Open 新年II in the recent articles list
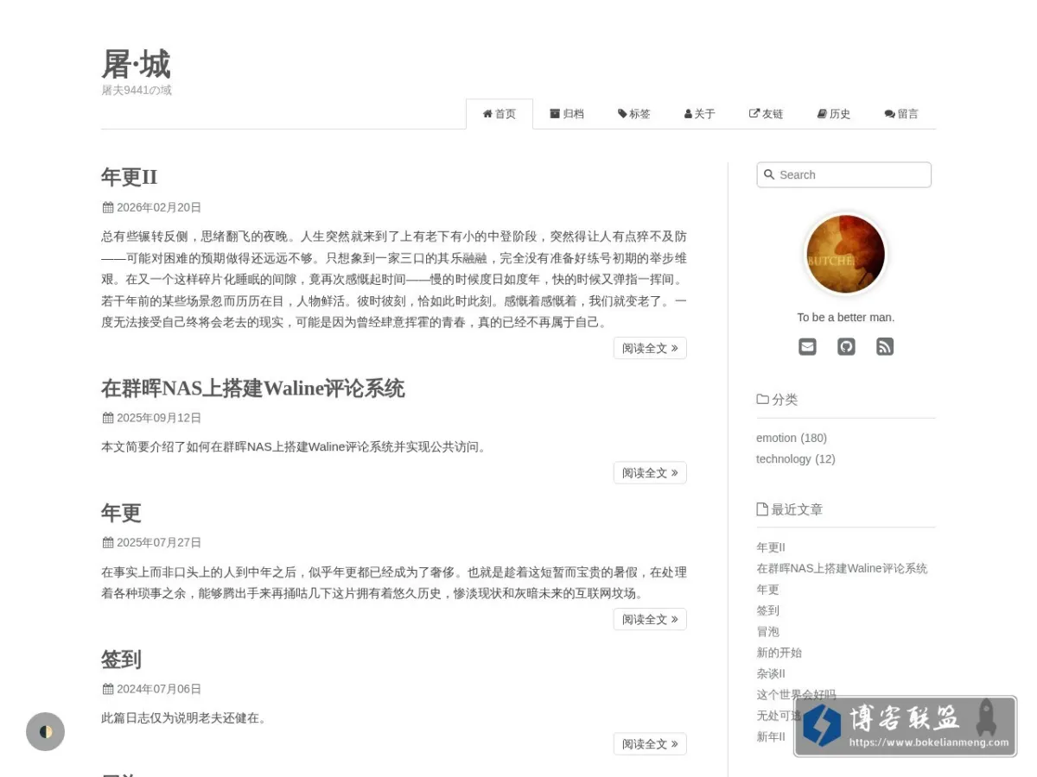 pos(771,736)
